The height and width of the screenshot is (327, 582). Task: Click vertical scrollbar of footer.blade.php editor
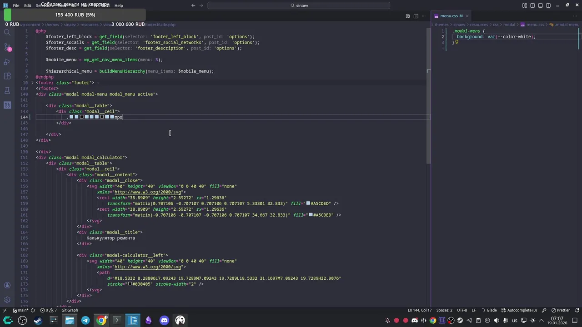(x=428, y=96)
